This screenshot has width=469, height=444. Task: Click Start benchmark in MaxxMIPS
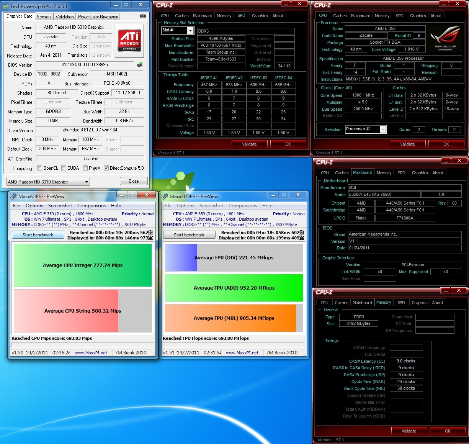(x=38, y=235)
